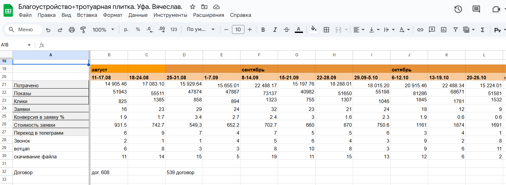This screenshot has height=185, width=506.
Task: Open the Borders tool
Action: 326,30
